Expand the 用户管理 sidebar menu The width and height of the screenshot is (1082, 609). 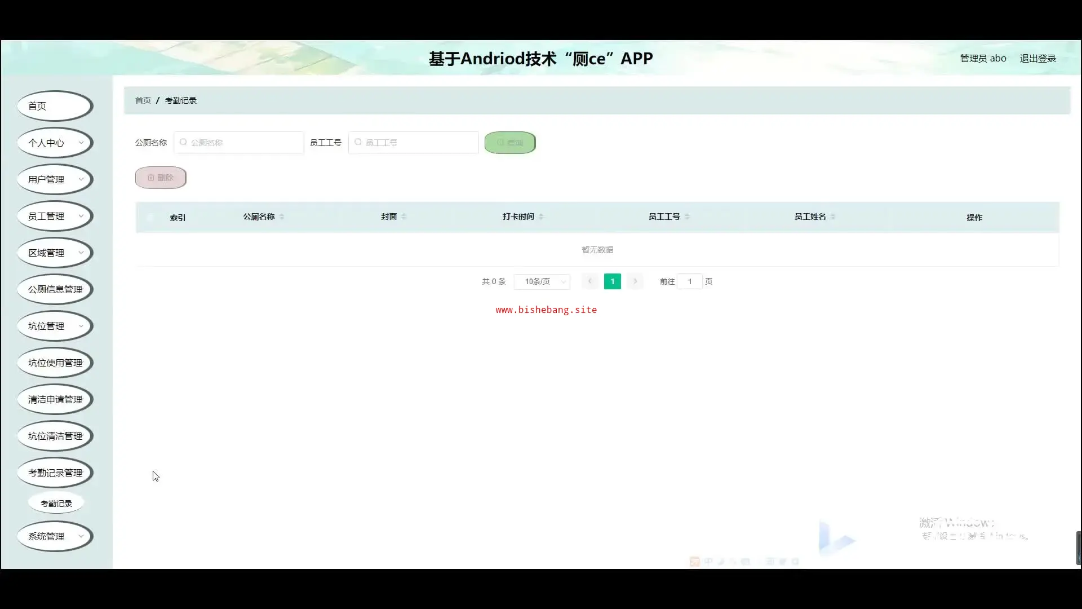point(55,179)
